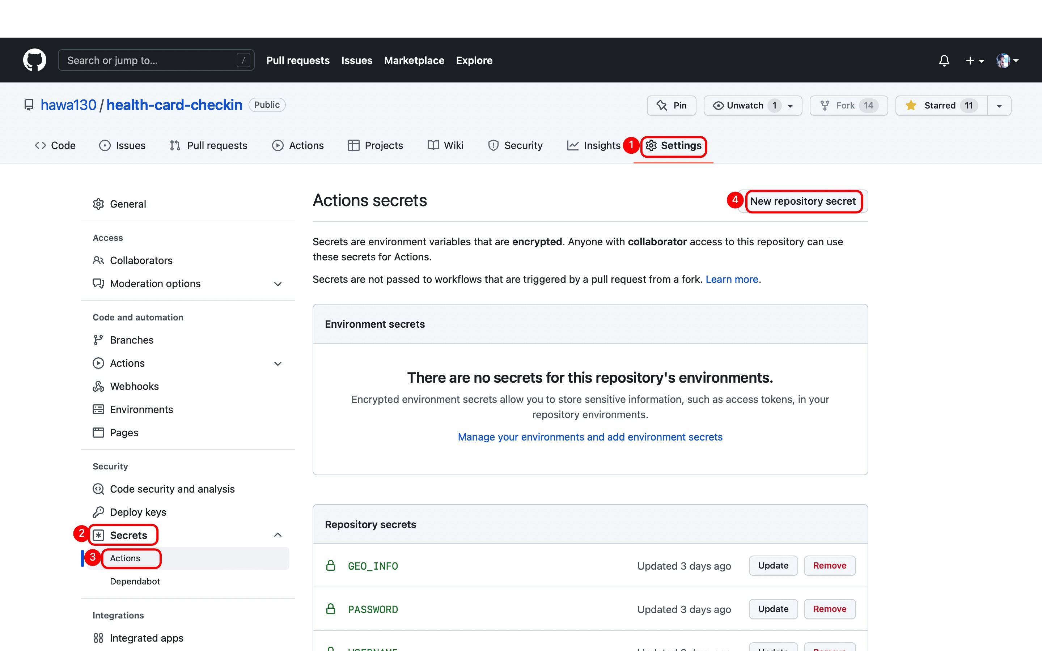This screenshot has height=651, width=1042.
Task: Expand Moderation options chevron
Action: point(278,284)
